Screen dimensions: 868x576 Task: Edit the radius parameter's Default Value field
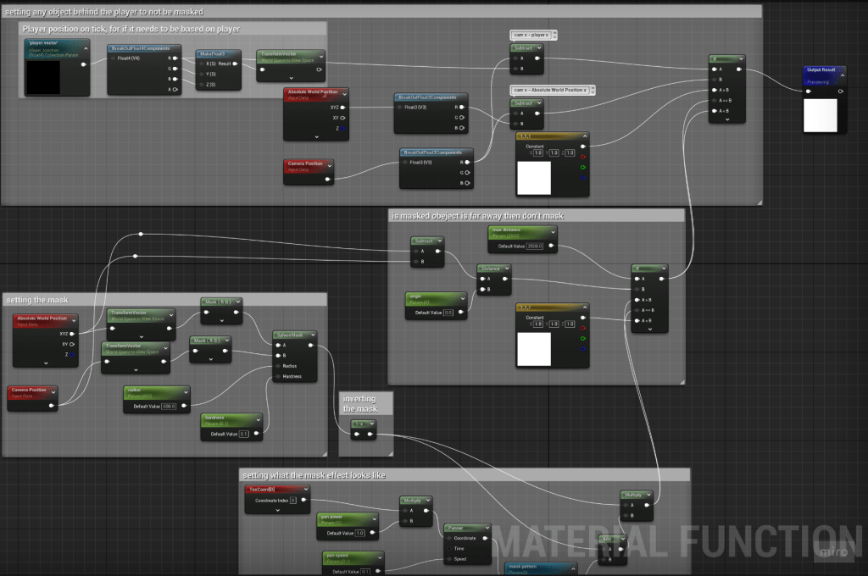169,406
